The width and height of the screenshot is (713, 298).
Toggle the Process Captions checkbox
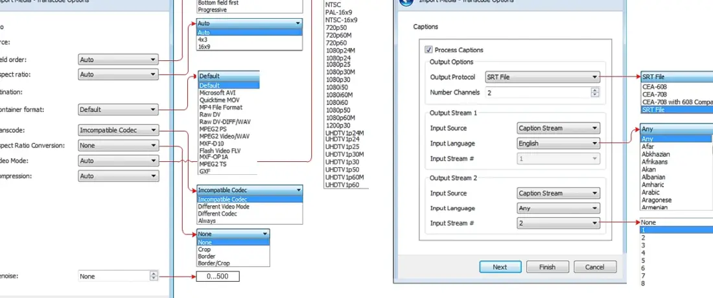click(428, 50)
